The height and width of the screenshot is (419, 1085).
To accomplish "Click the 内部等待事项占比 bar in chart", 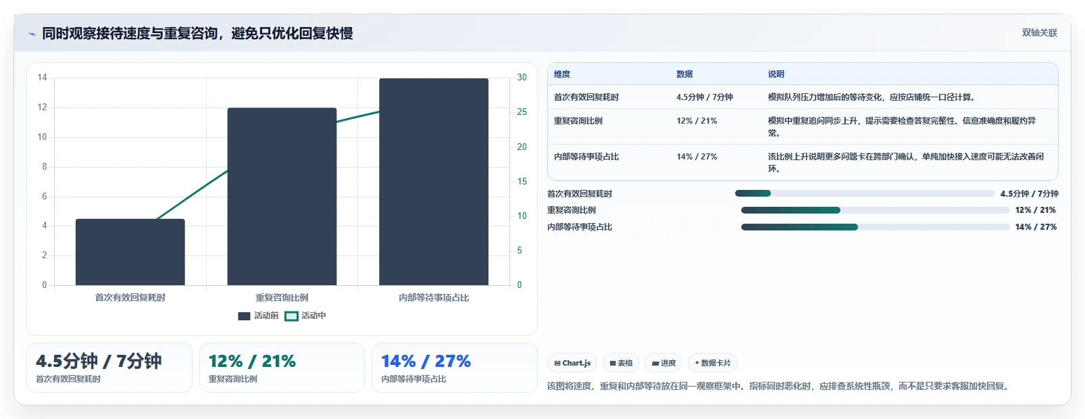I will pyautogui.click(x=434, y=182).
